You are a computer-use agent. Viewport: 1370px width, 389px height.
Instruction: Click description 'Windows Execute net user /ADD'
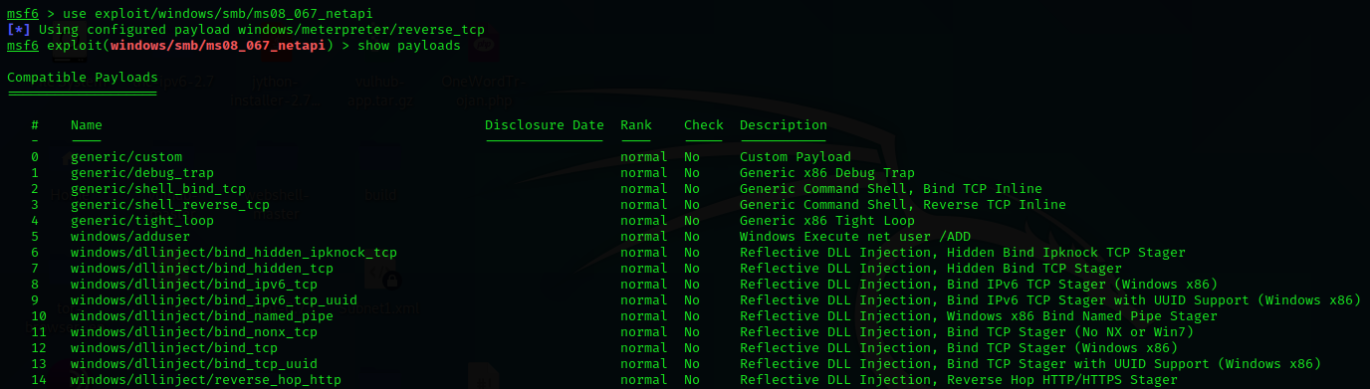pyautogui.click(x=854, y=237)
